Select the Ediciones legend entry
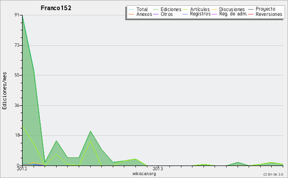 point(171,9)
